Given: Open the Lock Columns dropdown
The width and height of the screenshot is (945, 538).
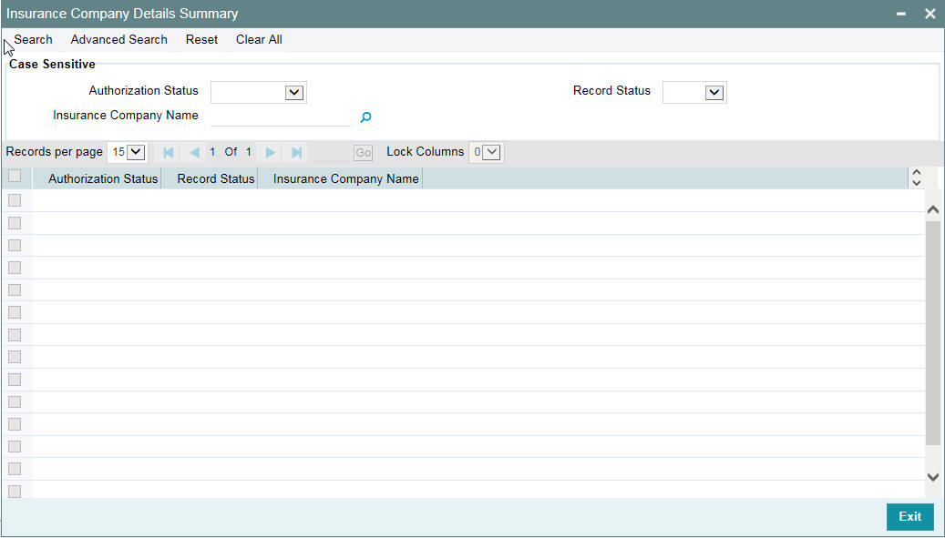Looking at the screenshot, I should click(x=486, y=152).
